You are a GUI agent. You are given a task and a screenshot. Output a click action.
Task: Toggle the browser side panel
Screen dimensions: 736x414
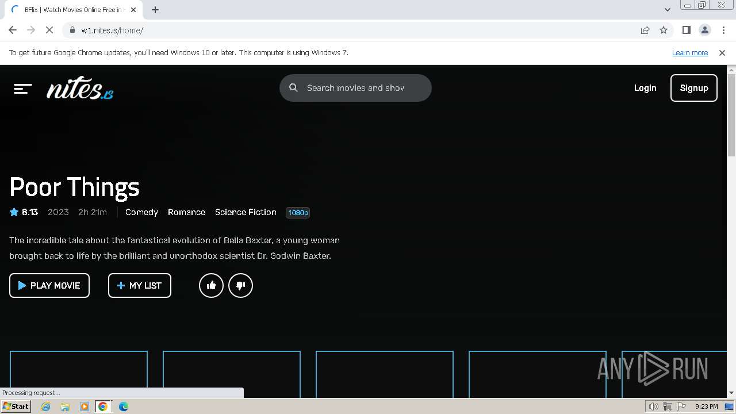686,30
